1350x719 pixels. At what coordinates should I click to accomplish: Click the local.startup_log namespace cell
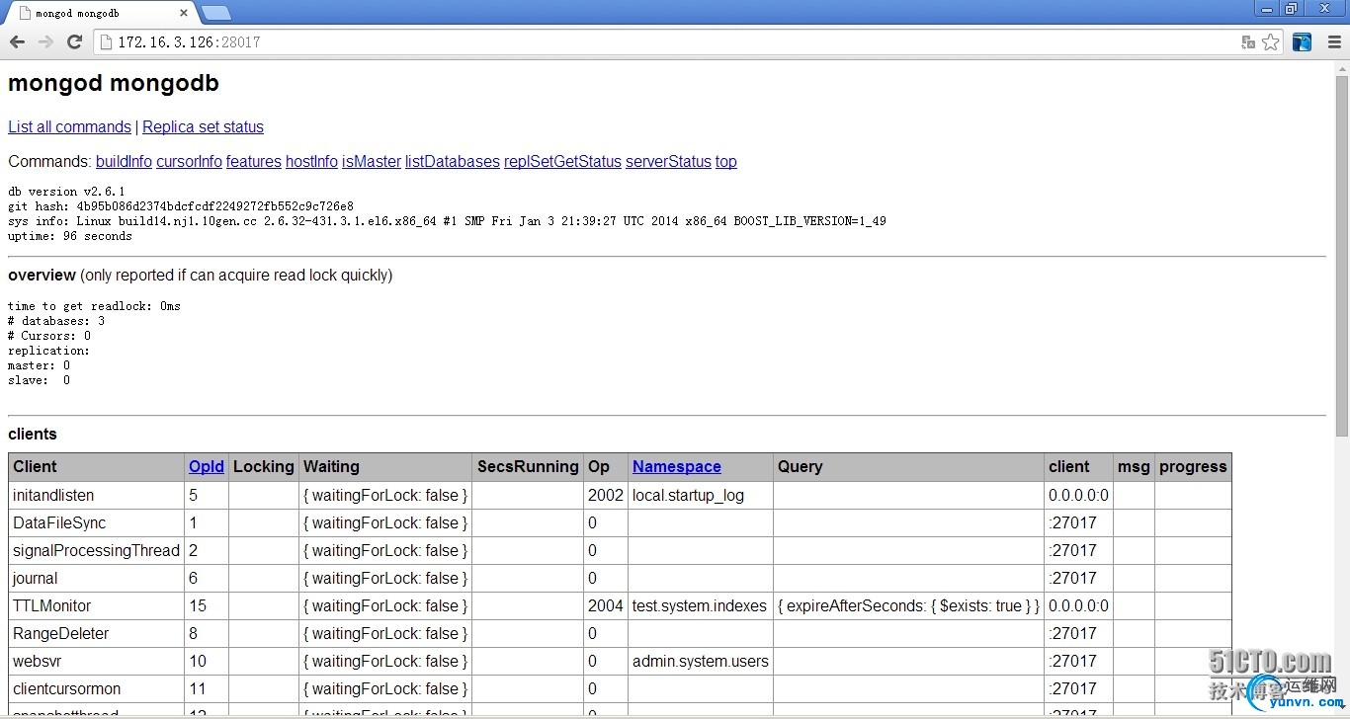click(x=701, y=495)
